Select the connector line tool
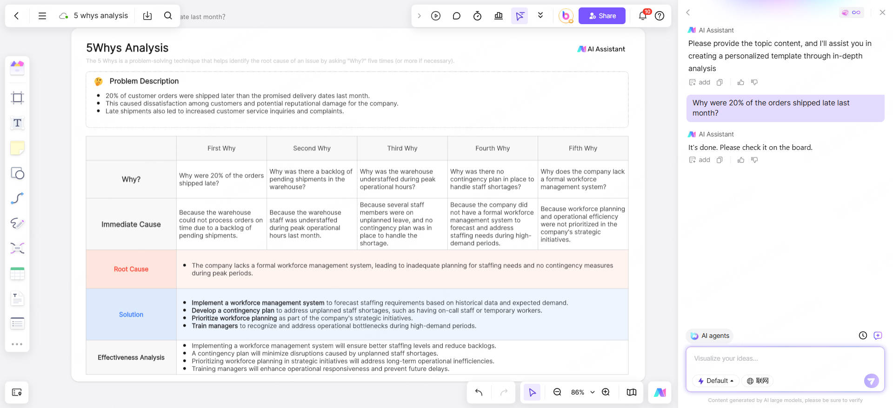The width and height of the screenshot is (893, 408). pos(17,198)
